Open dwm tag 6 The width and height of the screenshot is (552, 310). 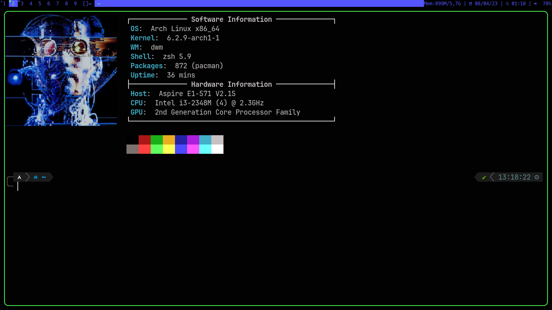coord(48,4)
